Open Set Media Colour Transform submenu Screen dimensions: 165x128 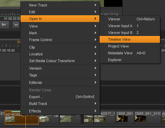pyautogui.click(x=60, y=61)
